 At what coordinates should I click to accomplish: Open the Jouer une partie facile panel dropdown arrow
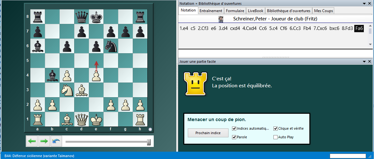(364, 61)
